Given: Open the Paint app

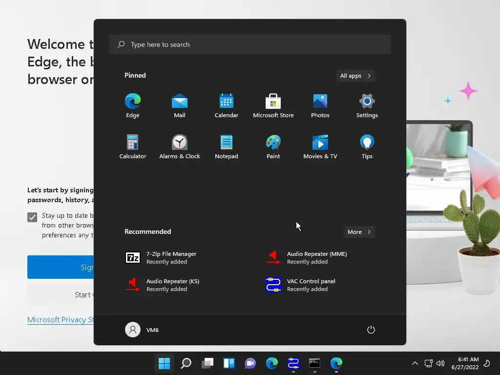Looking at the screenshot, I should pos(273,146).
